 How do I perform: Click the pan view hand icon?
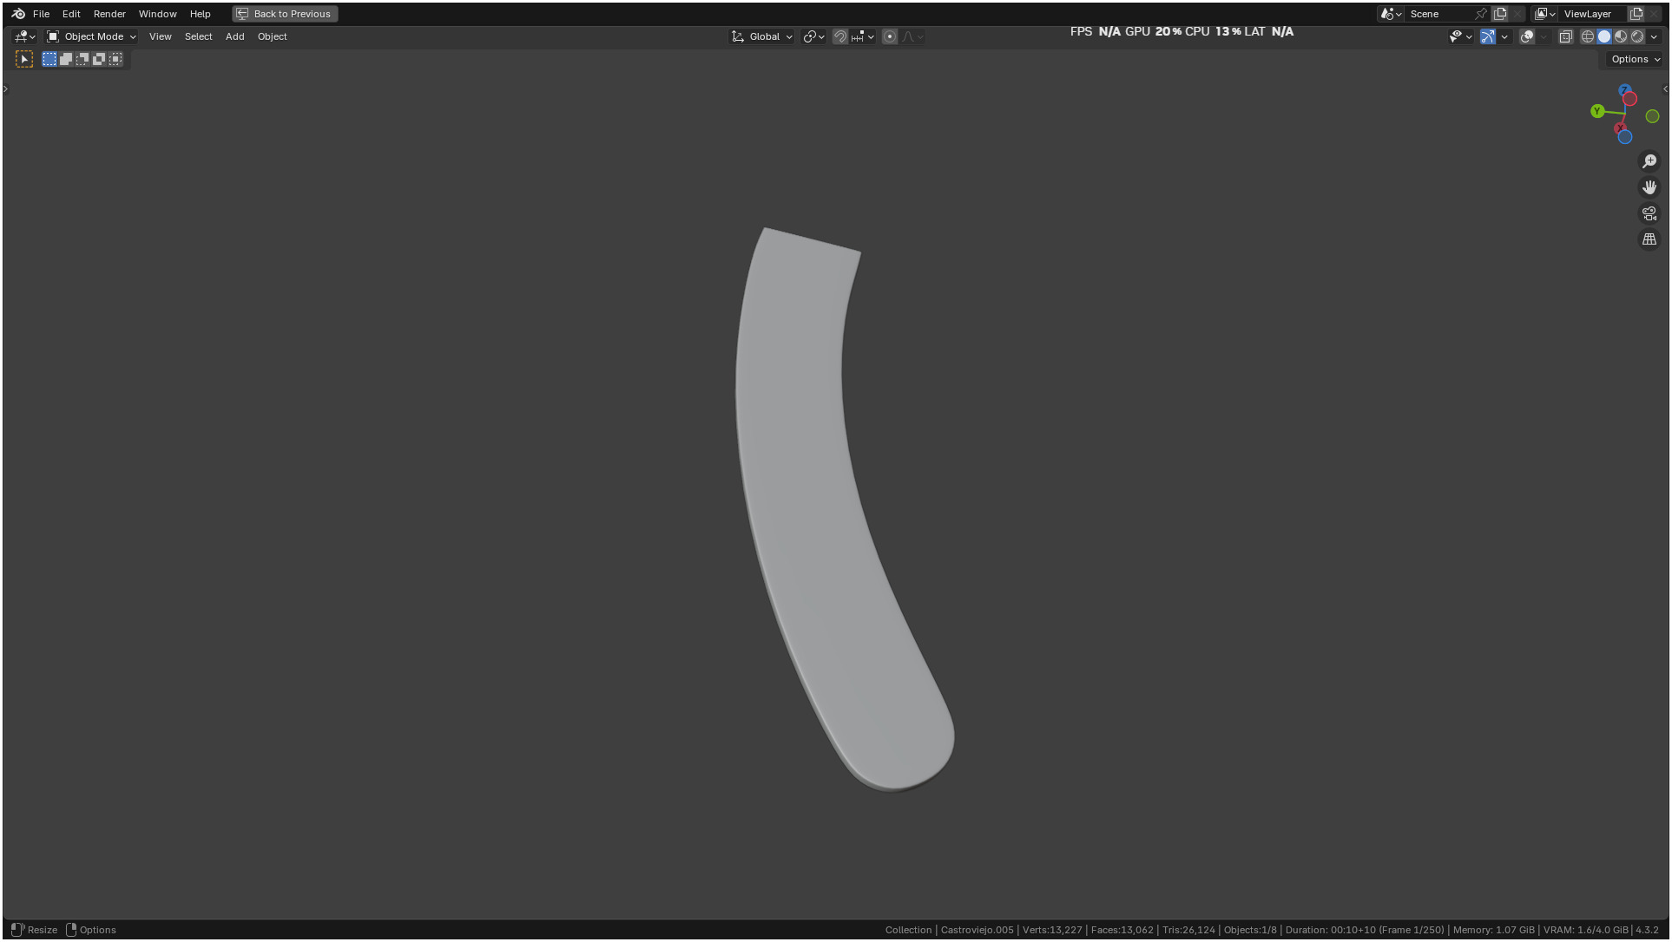pos(1649,187)
